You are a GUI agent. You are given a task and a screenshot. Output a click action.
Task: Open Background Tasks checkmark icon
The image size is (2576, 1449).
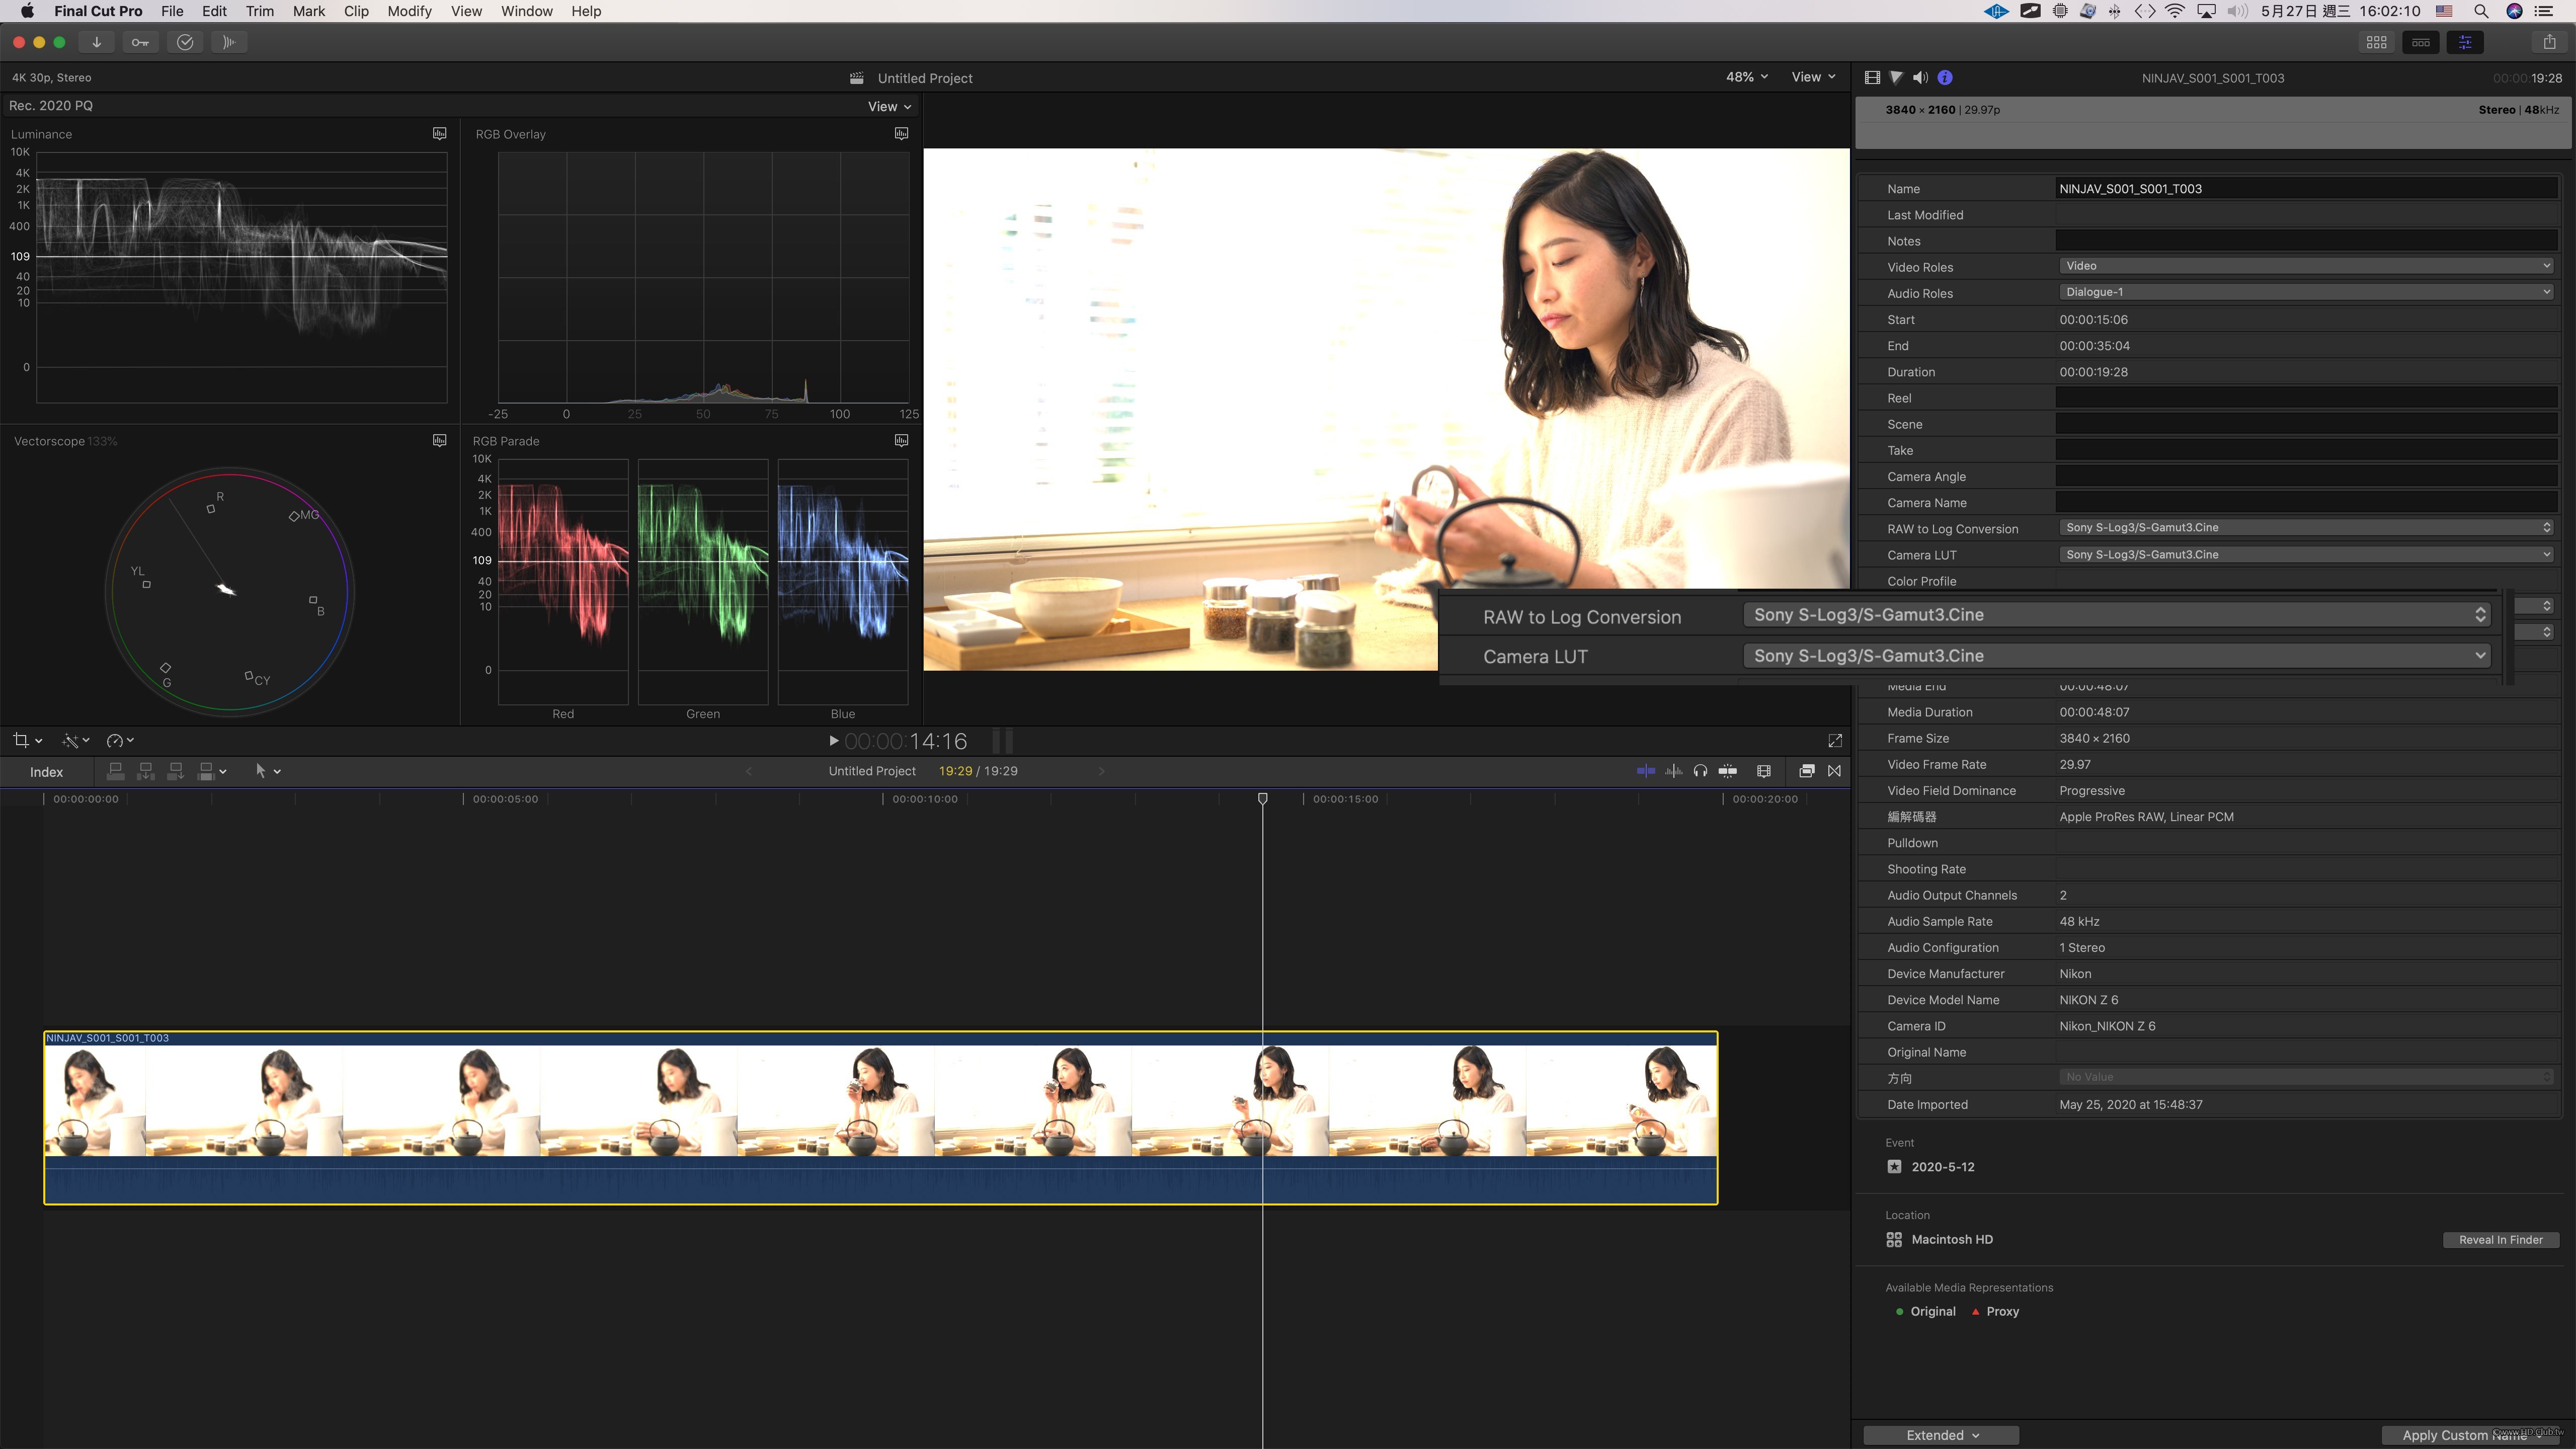point(185,42)
